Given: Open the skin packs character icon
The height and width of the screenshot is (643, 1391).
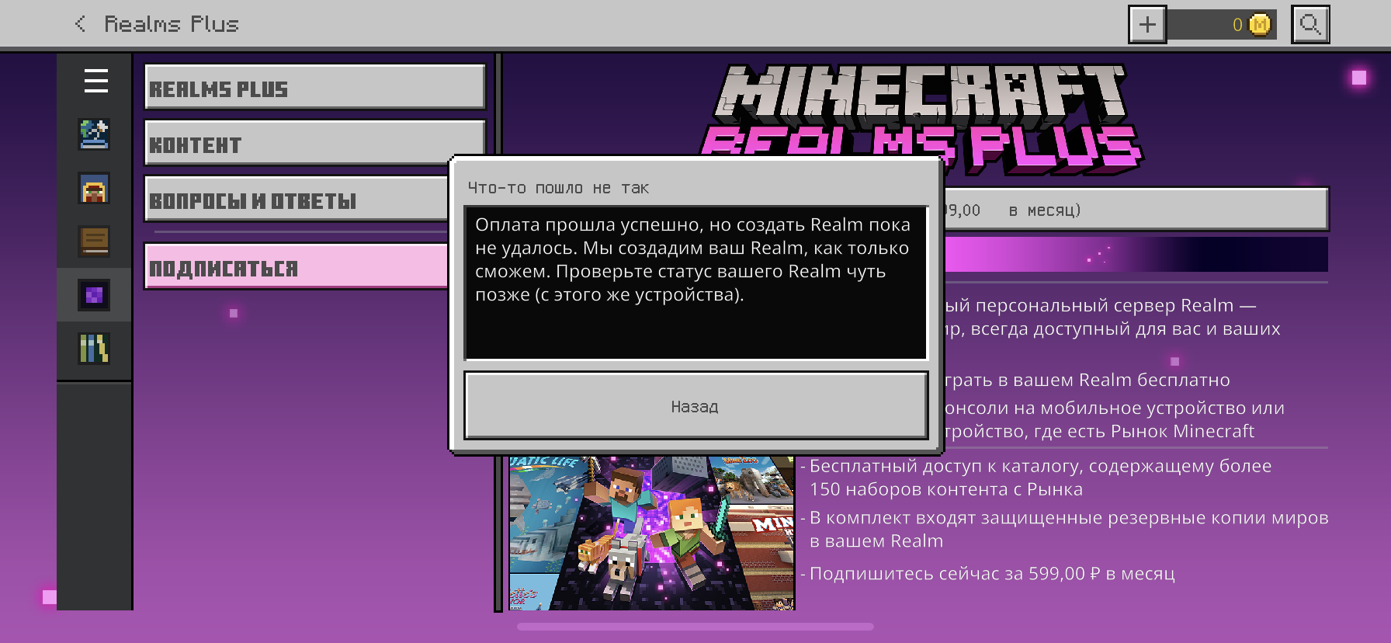Looking at the screenshot, I should click(x=94, y=188).
